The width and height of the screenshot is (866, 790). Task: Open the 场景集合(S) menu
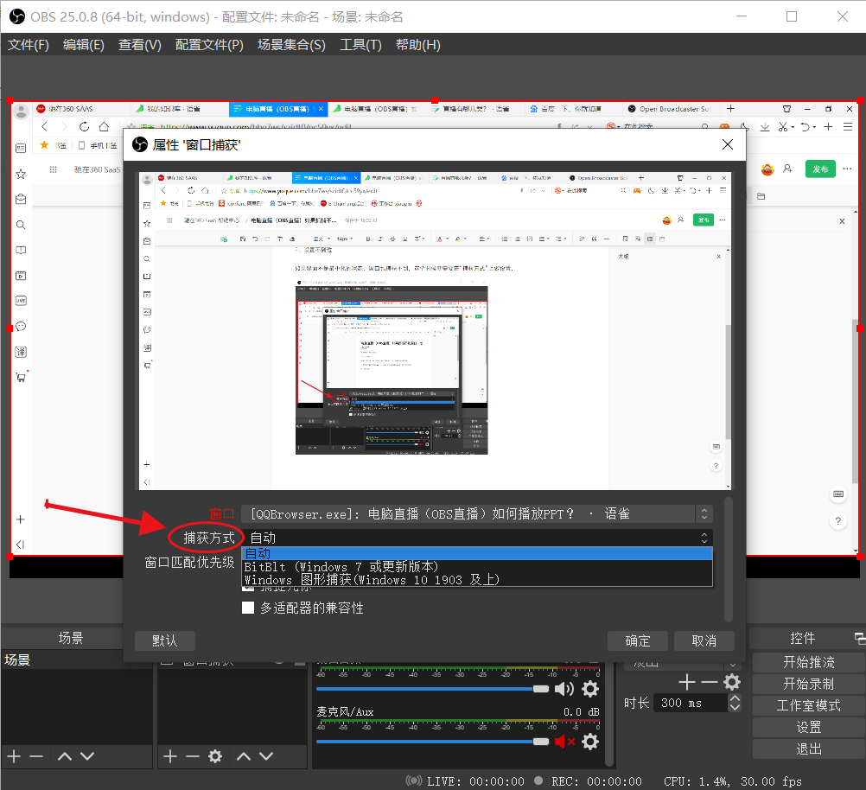coord(291,45)
